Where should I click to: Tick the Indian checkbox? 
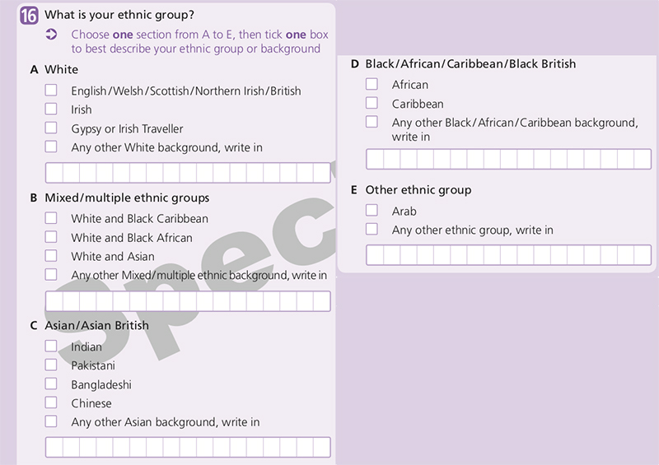pos(51,346)
